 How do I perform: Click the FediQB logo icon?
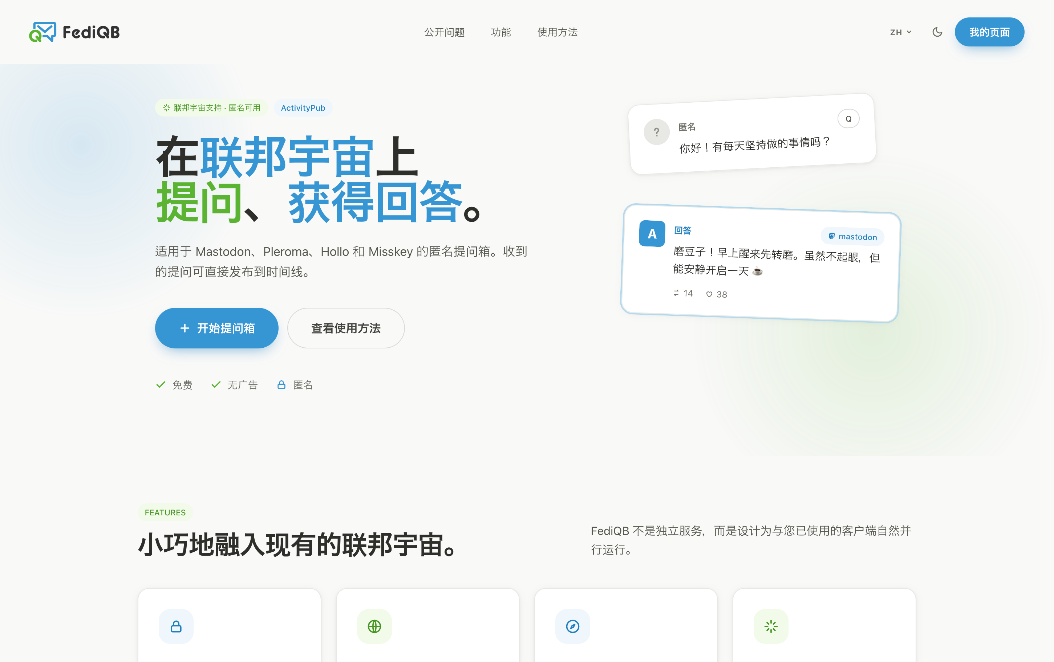click(42, 32)
